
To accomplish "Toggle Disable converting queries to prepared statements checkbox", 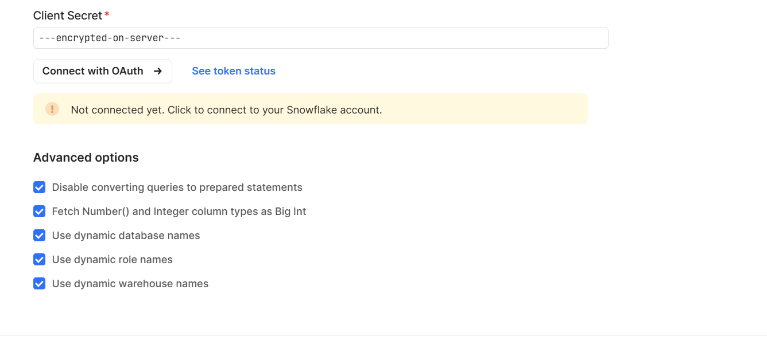I will pos(39,187).
